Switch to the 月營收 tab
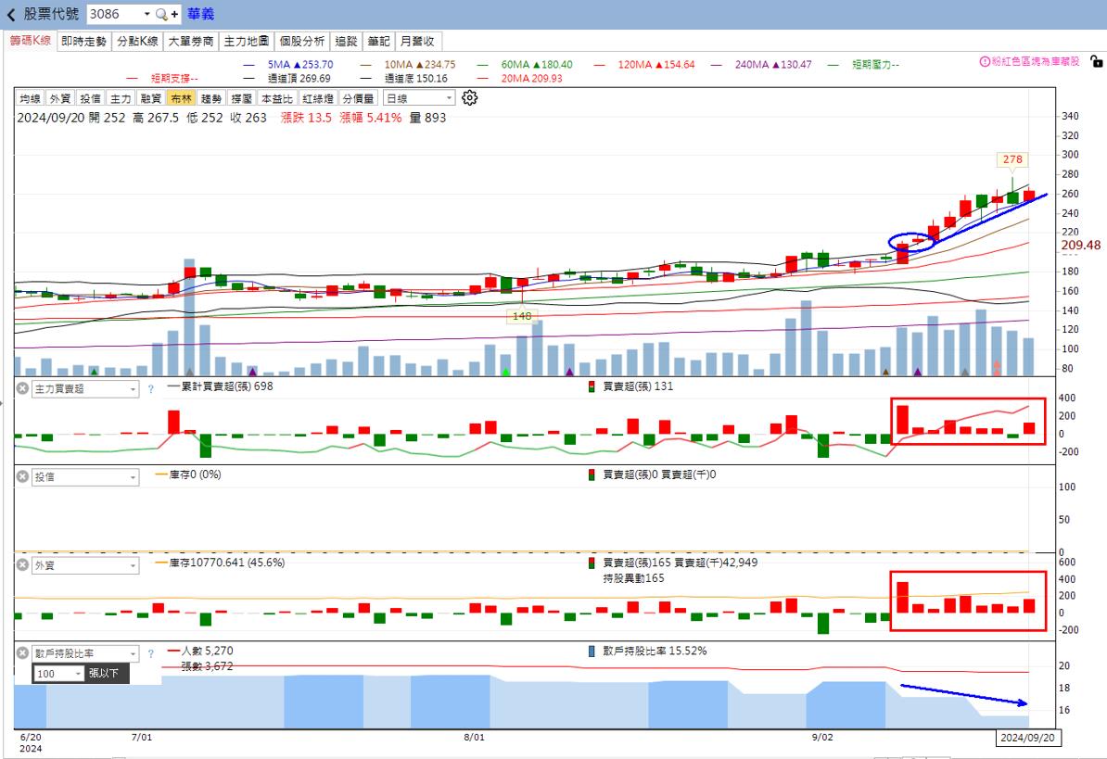Viewport: 1107px width, 759px height. click(x=417, y=41)
